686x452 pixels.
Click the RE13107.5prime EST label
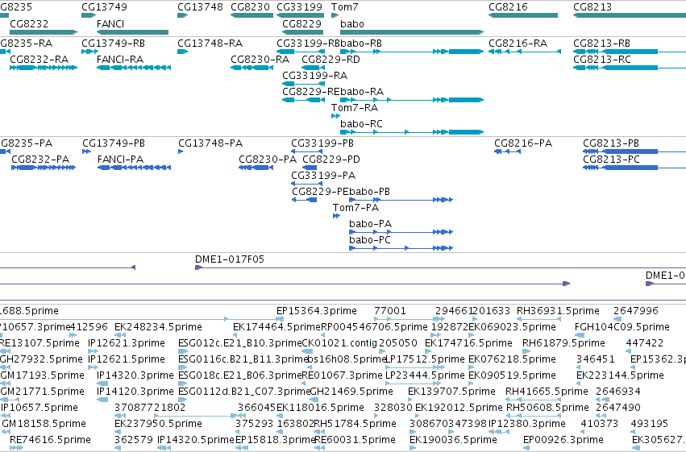pos(39,343)
